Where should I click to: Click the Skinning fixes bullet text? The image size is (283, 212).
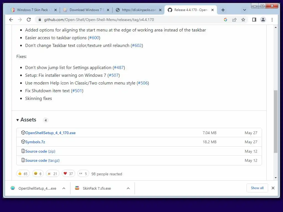(x=38, y=99)
